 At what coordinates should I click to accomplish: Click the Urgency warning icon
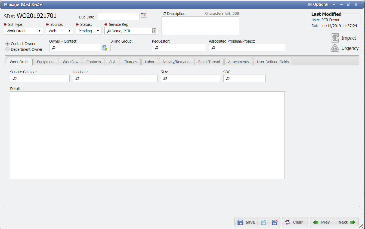[335, 48]
